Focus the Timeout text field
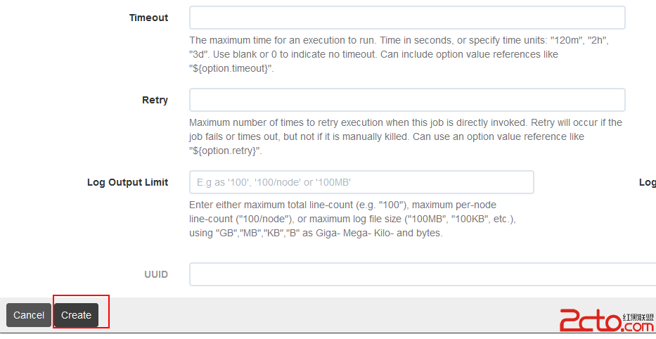The image size is (656, 339). click(x=407, y=18)
